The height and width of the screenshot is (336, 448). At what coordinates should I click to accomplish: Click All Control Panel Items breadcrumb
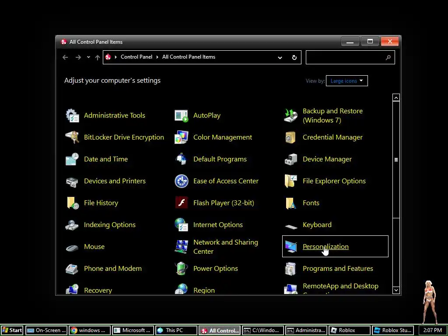pyautogui.click(x=189, y=57)
